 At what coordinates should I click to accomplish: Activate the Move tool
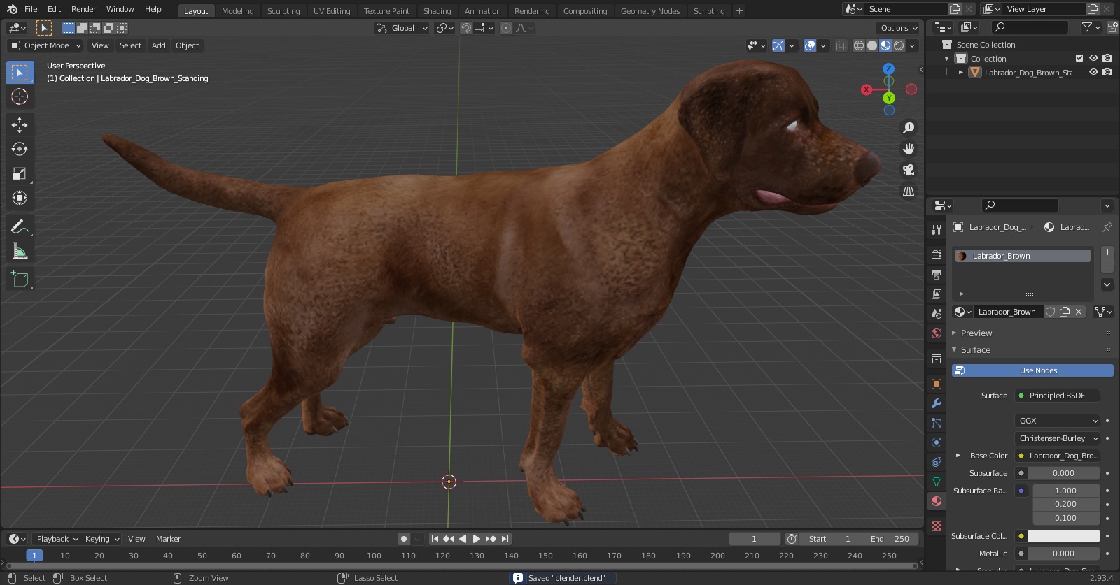(20, 124)
